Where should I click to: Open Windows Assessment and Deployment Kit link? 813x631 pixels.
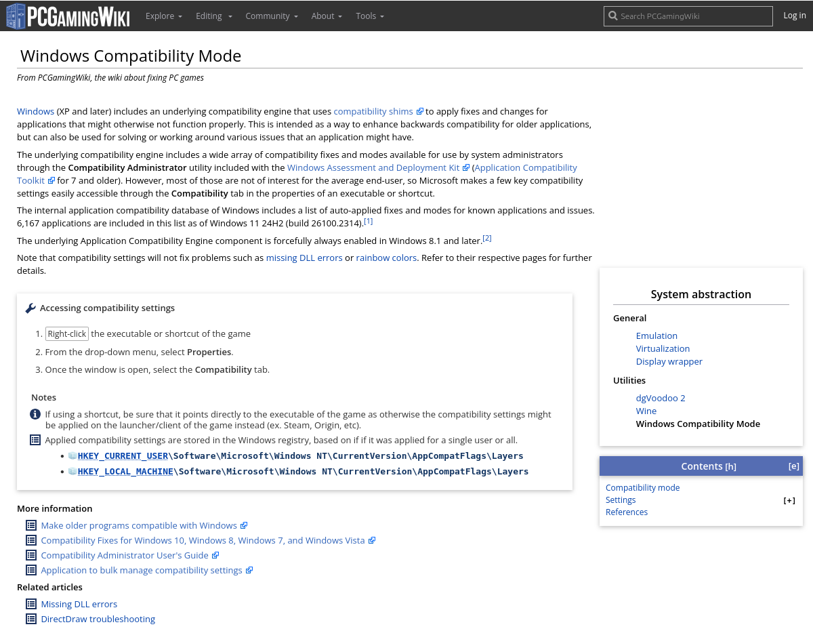click(373, 167)
